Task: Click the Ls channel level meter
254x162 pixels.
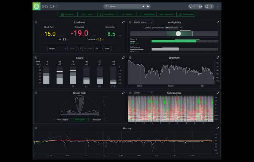Action: pos(86,75)
